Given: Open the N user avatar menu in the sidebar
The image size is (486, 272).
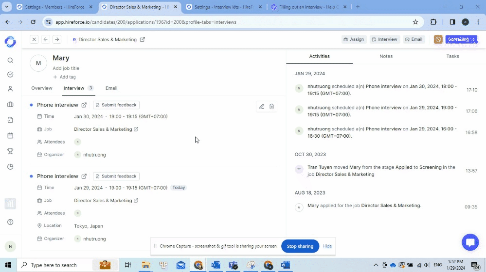Looking at the screenshot, I should [x=10, y=246].
